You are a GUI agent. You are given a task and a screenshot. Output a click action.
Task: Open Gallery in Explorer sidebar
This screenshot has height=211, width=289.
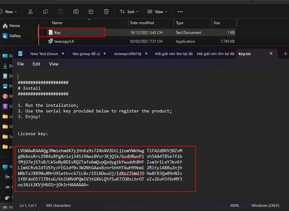click(x=12, y=36)
